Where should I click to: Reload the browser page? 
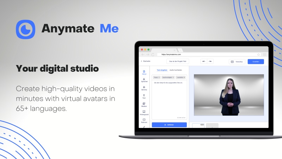[x=153, y=54]
